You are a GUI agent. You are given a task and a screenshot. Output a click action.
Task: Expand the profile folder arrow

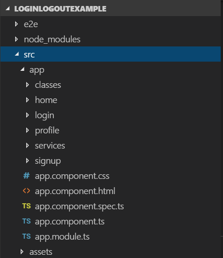[27, 130]
